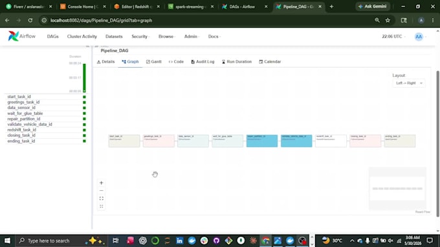Viewport: 440px width, 247px height.
Task: Click the green DAG run duration bar
Action: pyautogui.click(x=84, y=78)
